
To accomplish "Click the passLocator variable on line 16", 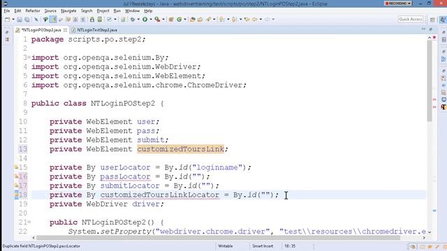I will coord(125,176).
